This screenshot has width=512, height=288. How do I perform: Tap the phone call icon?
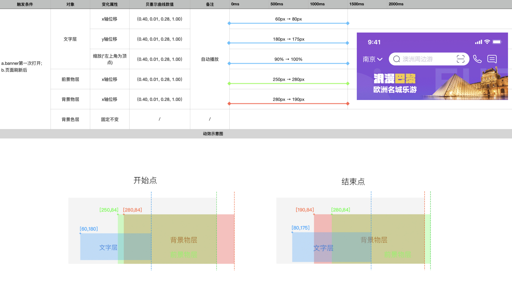pyautogui.click(x=477, y=59)
